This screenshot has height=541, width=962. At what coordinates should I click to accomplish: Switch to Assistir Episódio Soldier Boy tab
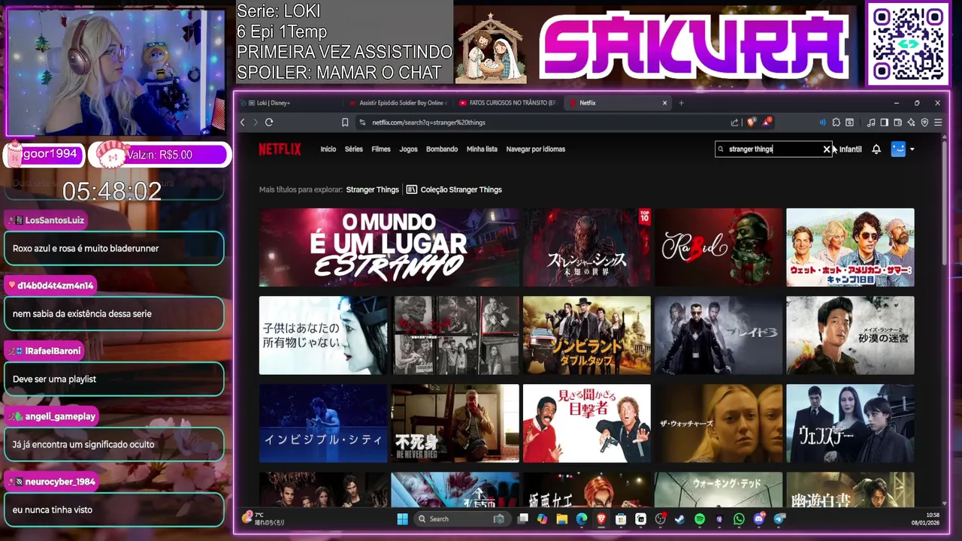[398, 103]
